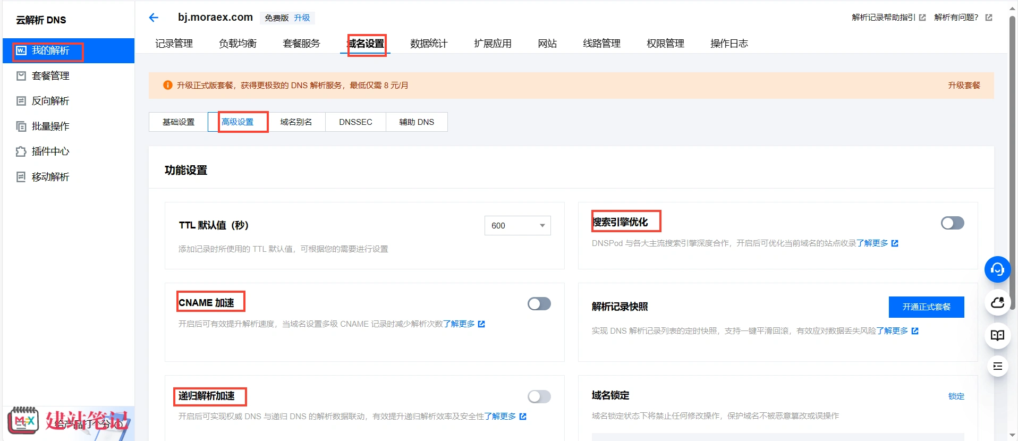Open external link icon beside 解析记录帮助指引

tap(922, 18)
